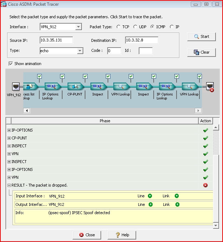This screenshot has width=223, height=242.
Task: Minimize the Packet Tracer window
Action: pyautogui.click(x=196, y=4)
